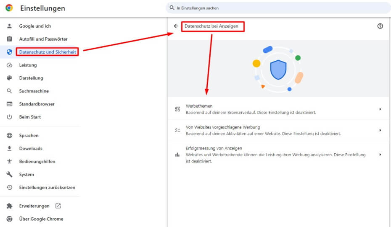Click the shield icon for Datenschutz und Sicherheit
The width and height of the screenshot is (391, 227).
coord(9,52)
